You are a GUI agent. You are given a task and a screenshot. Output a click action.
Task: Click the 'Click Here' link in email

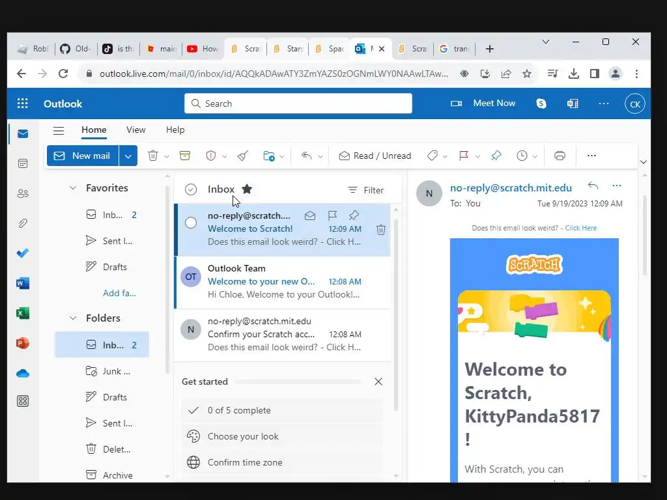[580, 228]
